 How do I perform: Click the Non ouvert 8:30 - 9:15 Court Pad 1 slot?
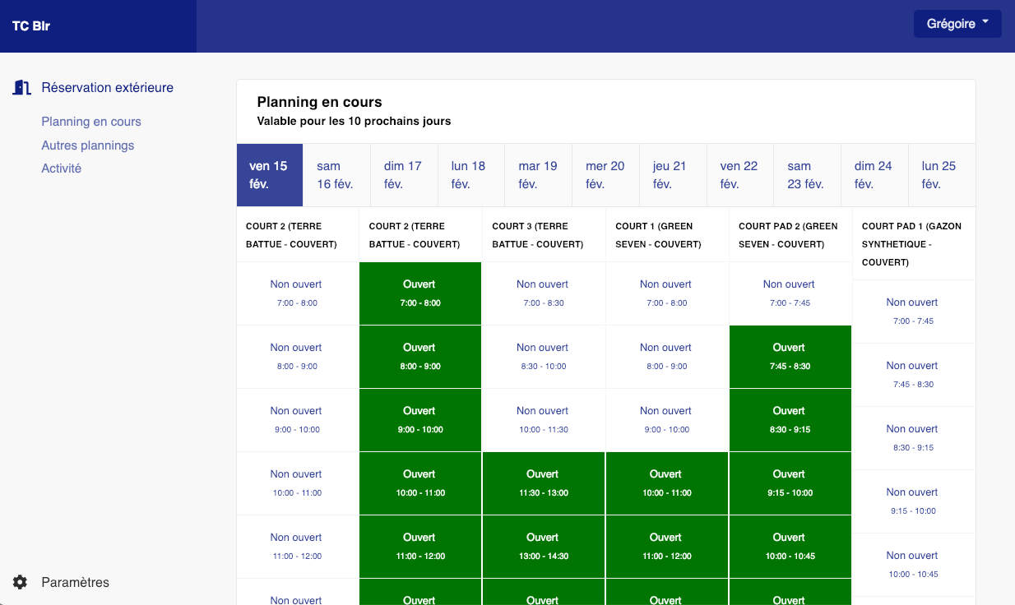coord(912,437)
